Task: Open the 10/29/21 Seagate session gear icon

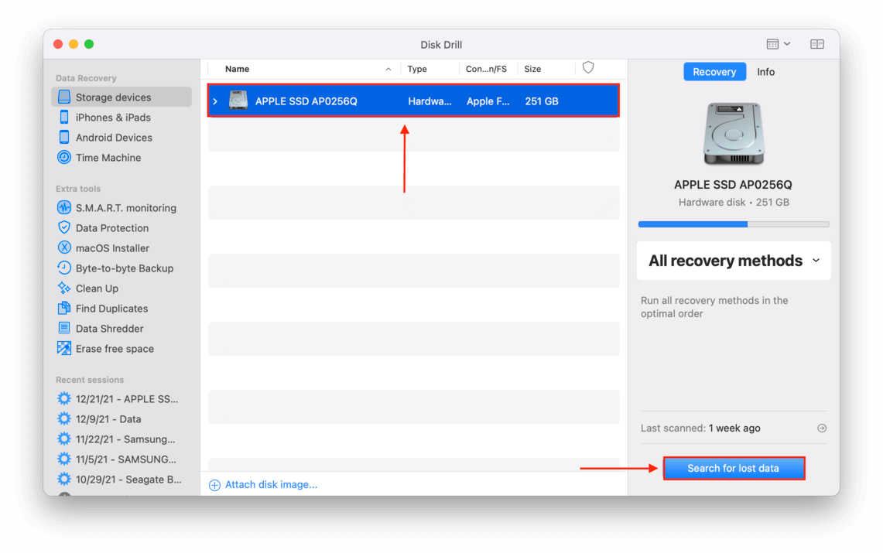Action: [x=64, y=480]
